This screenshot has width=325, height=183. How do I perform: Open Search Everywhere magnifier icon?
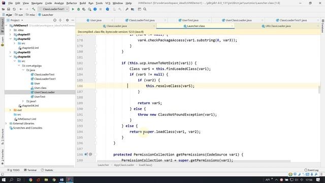pyautogui.click(x=145, y=9)
